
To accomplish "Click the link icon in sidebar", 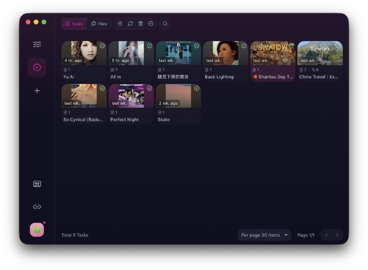I will (37, 207).
